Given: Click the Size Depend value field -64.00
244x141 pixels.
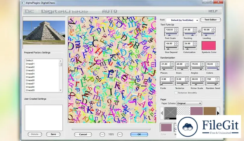Looking at the screenshot, I should click(170, 44).
